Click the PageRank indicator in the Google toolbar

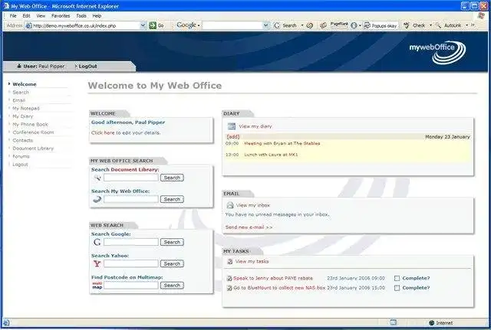pos(339,25)
